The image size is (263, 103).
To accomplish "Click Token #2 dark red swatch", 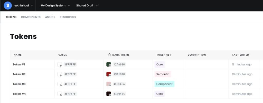I will point(108,74).
